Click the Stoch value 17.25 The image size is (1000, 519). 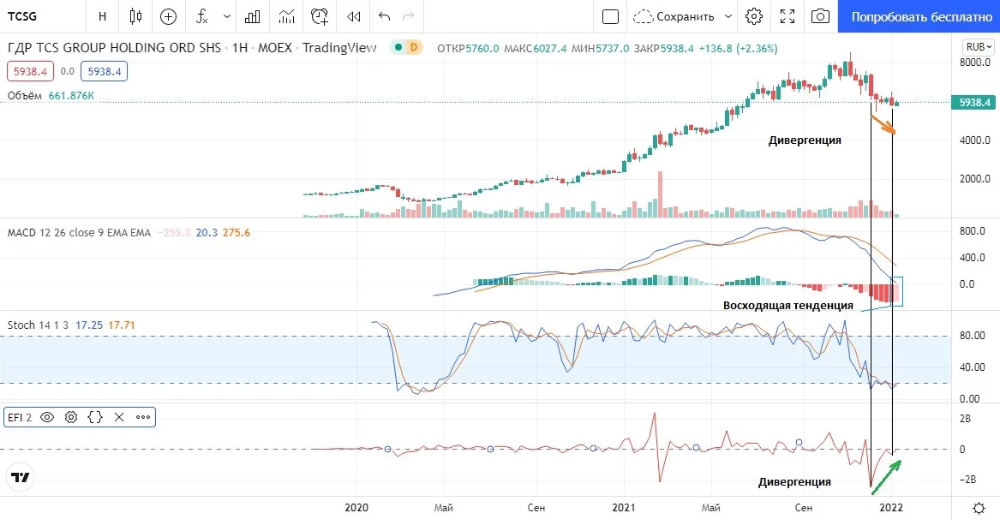[88, 325]
